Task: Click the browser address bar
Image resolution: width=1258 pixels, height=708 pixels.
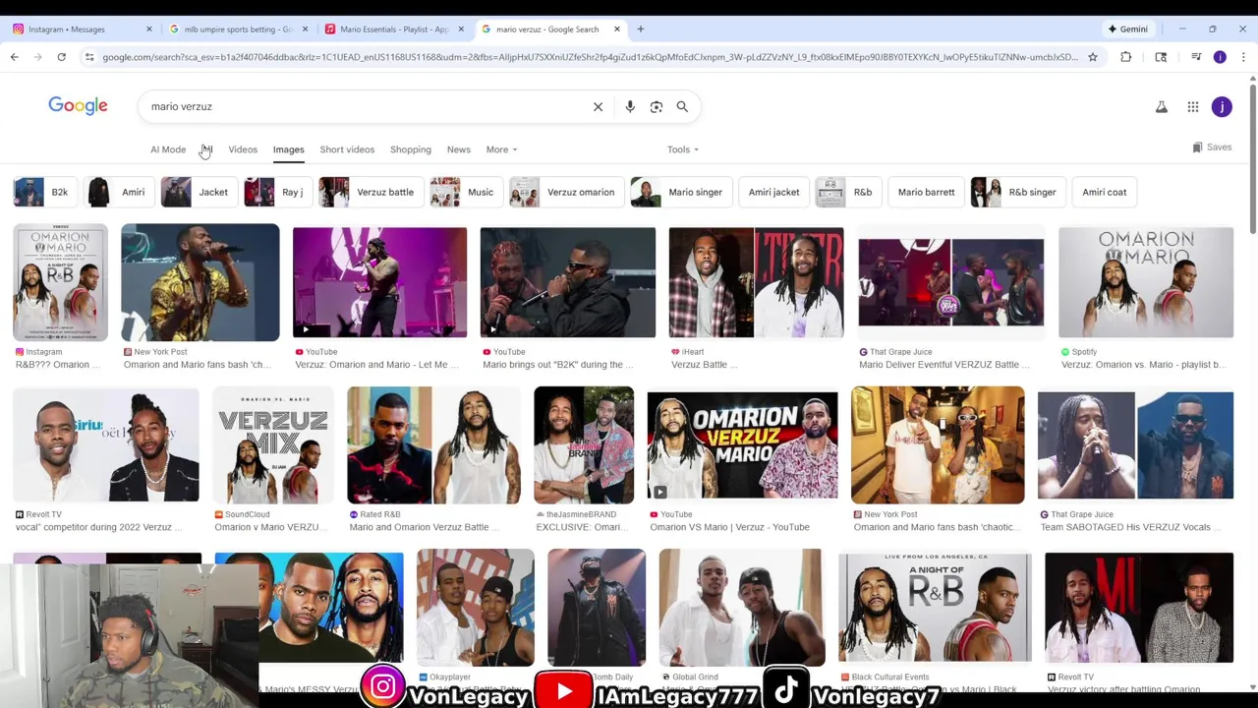Action: pyautogui.click(x=590, y=57)
